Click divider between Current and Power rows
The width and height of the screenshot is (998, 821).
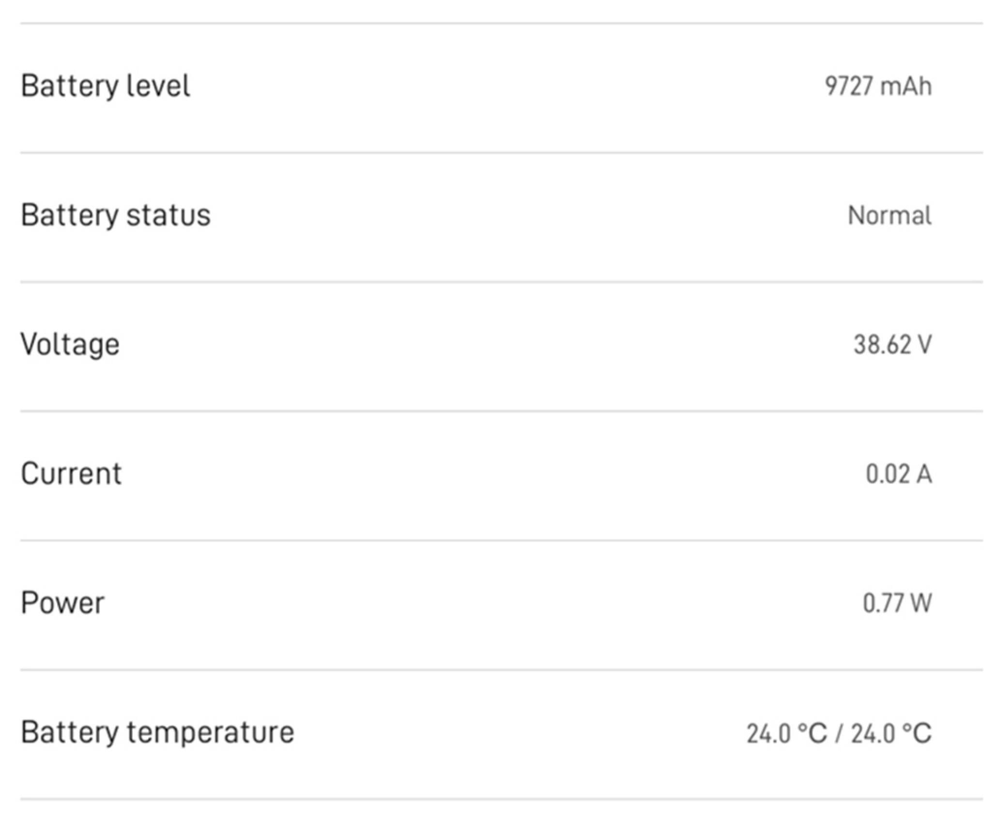pos(501,540)
